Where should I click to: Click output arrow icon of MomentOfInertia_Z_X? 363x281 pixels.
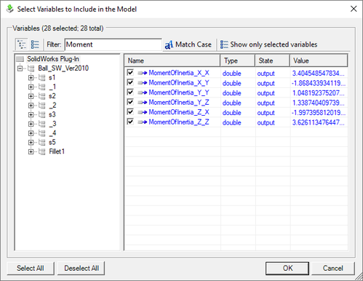pyautogui.click(x=143, y=112)
